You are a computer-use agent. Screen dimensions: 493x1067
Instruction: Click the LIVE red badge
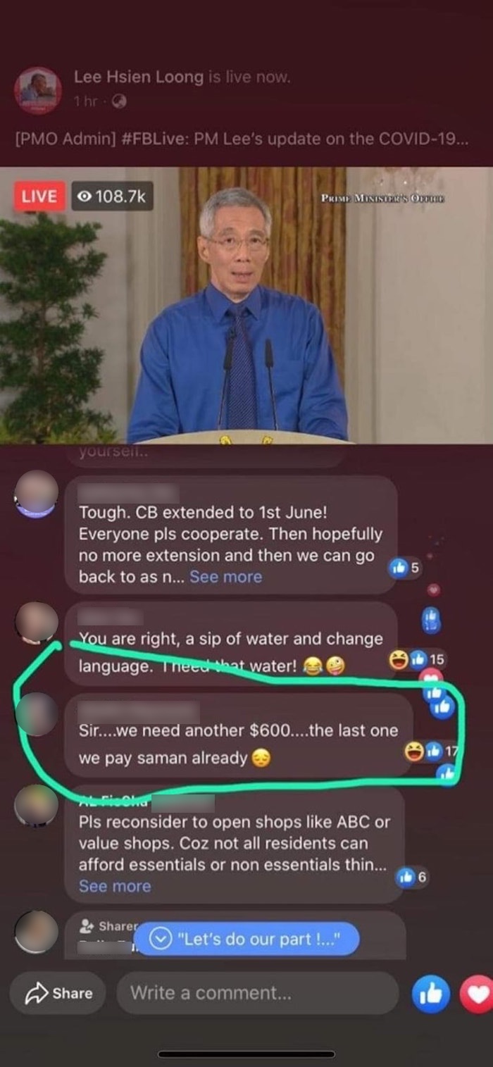[39, 196]
